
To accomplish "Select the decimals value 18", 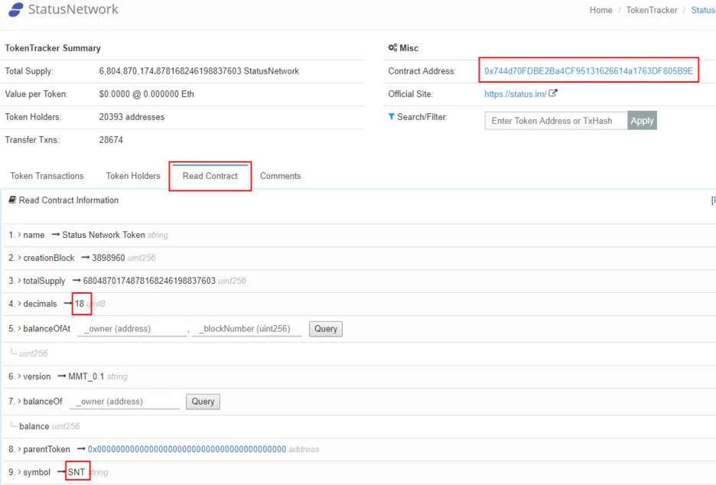I will click(80, 304).
